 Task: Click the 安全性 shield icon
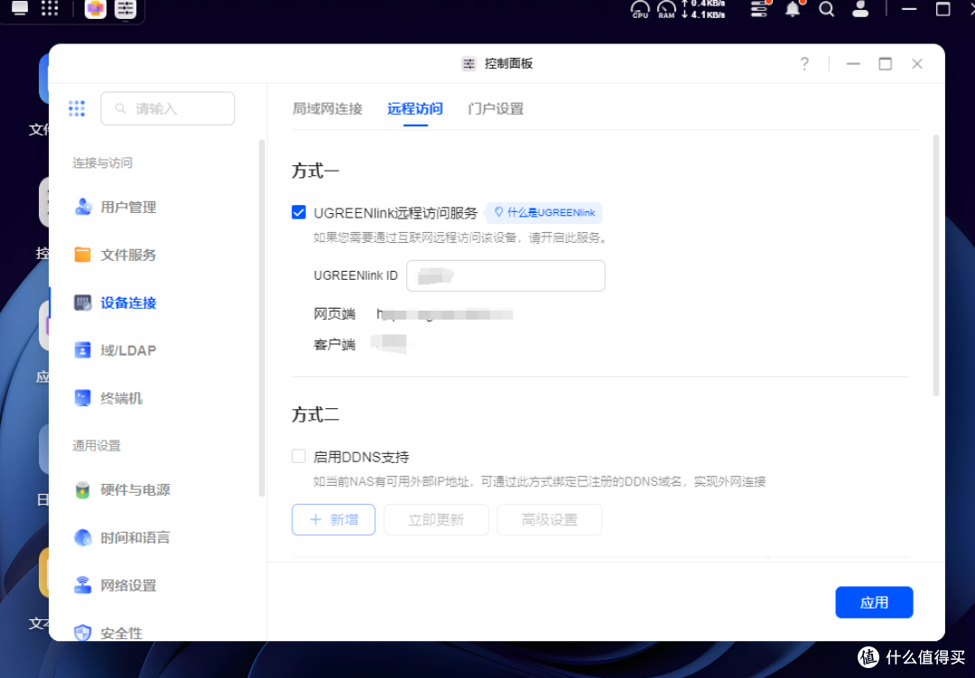(83, 633)
